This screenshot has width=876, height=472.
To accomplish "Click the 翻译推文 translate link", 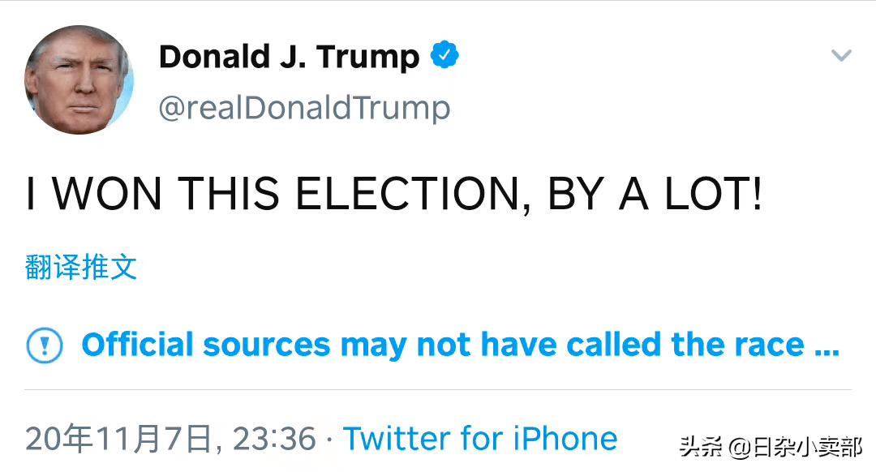I will (x=81, y=267).
